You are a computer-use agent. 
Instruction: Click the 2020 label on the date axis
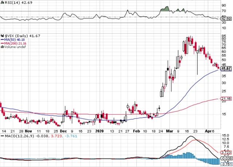tap(99, 130)
